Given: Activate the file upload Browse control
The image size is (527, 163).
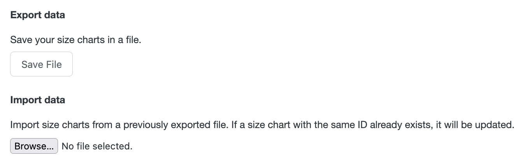Looking at the screenshot, I should pyautogui.click(x=34, y=146).
